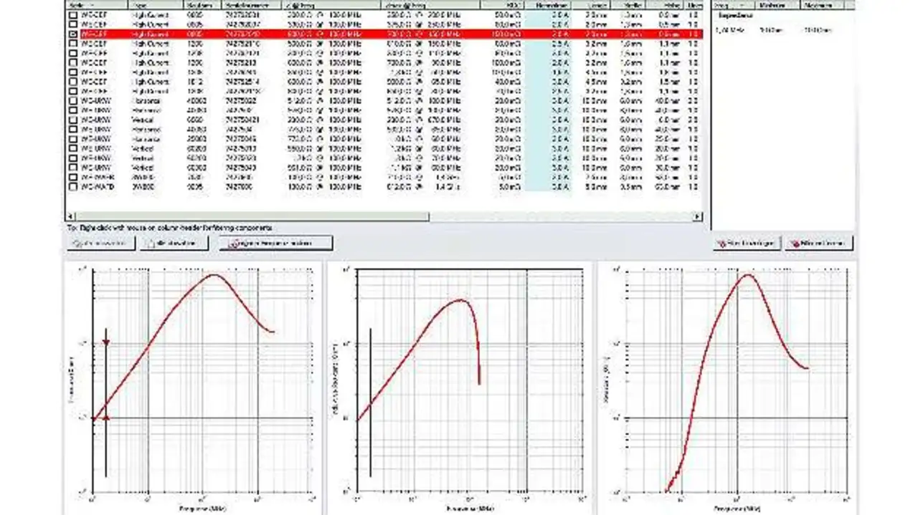Click the document icon on the second greyed-out button
The image size is (918, 515).
(150, 244)
